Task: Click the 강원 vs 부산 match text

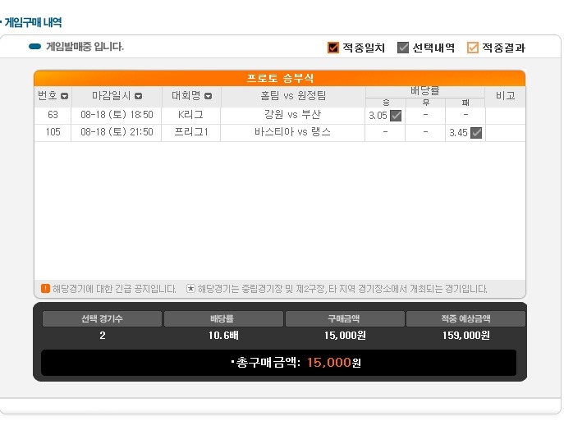Action: click(292, 115)
